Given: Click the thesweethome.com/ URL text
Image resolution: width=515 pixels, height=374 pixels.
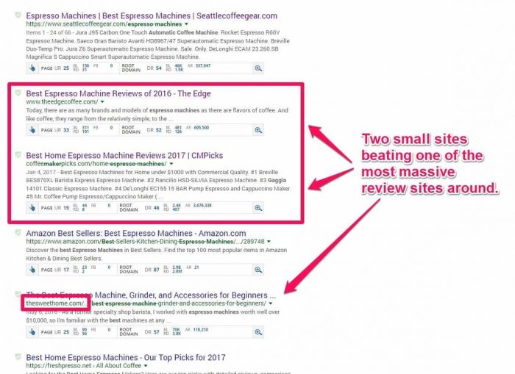Looking at the screenshot, I should 55,303.
